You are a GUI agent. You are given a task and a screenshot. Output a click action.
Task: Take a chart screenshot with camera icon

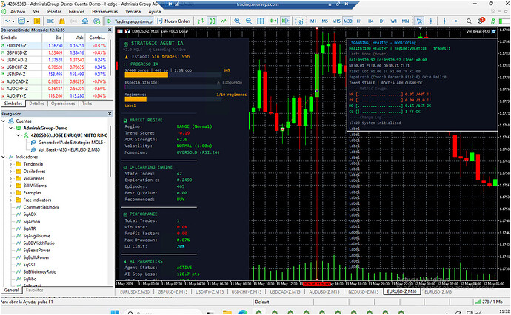(x=299, y=21)
